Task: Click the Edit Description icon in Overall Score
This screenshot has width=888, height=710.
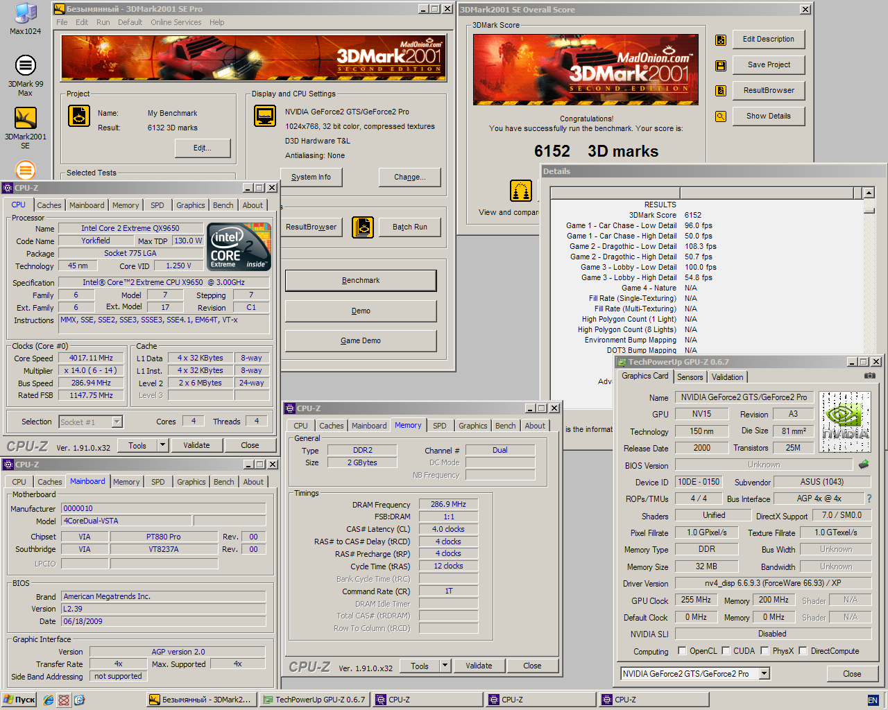Action: [721, 40]
